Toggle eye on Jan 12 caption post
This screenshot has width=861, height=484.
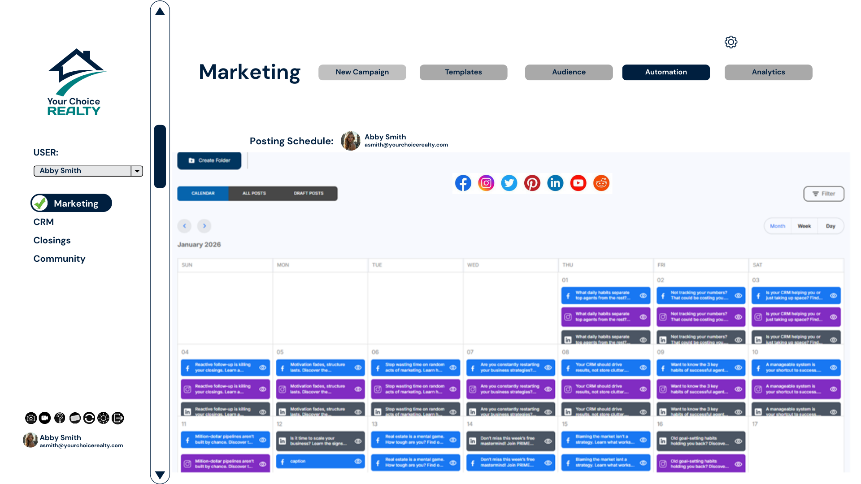(x=358, y=461)
